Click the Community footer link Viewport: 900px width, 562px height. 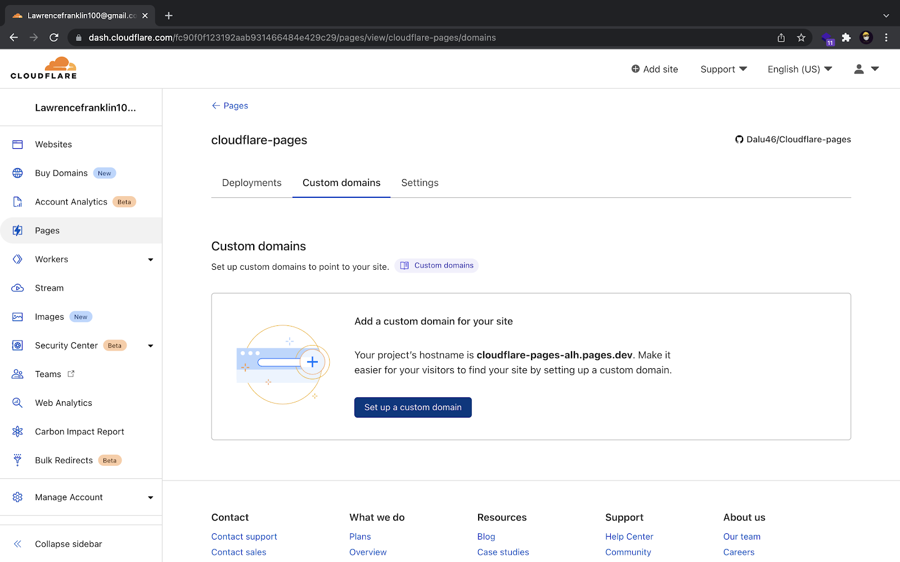[x=628, y=552]
